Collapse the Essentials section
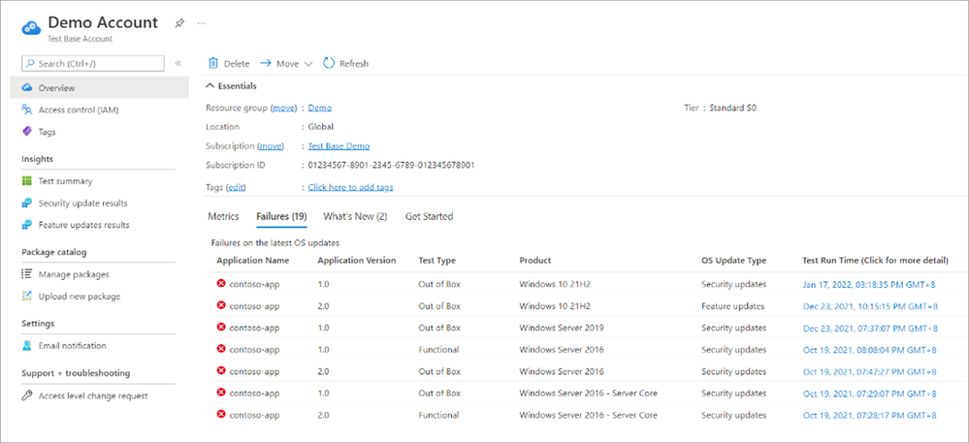 (210, 86)
